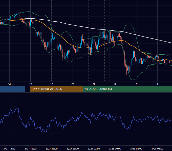Click the NY 21:00-06:00 JST session bar

point(127,89)
